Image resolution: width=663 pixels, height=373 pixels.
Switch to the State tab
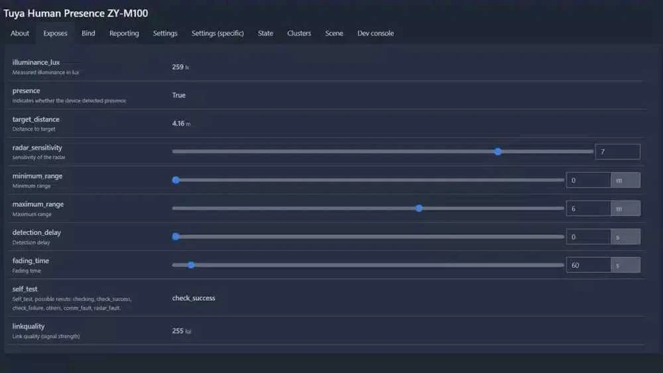click(x=266, y=33)
